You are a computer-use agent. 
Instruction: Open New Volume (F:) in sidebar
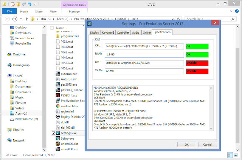[x=24, y=119]
